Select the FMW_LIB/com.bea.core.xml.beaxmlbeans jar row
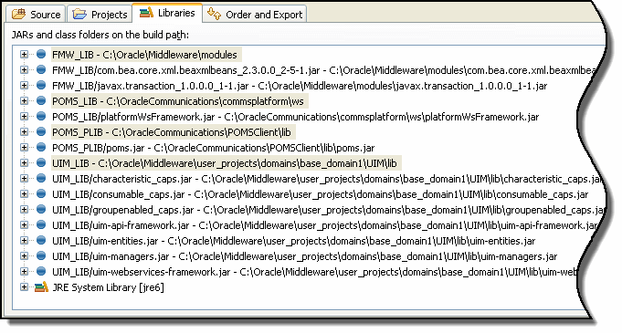This screenshot has height=333, width=622. 324,70
